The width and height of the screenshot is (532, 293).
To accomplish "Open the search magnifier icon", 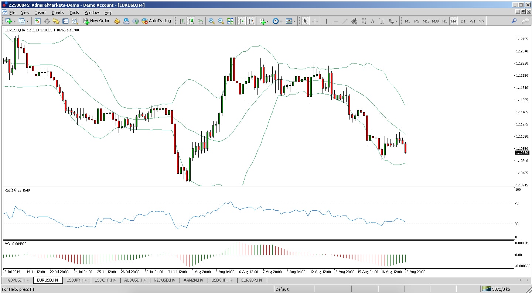I will [x=514, y=21].
